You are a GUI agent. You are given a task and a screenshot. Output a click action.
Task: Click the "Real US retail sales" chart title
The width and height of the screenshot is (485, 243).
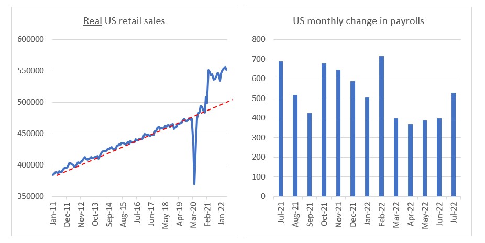coord(124,21)
